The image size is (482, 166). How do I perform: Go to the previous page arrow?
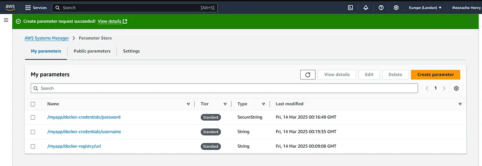(427, 88)
